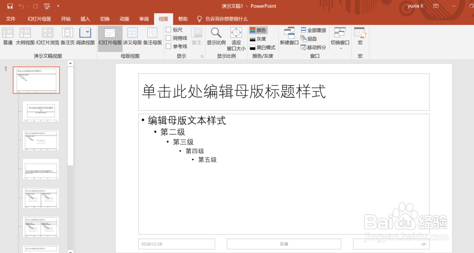The height and width of the screenshot is (253, 474).
Task: Open the 帮助 Help tab
Action: click(183, 19)
